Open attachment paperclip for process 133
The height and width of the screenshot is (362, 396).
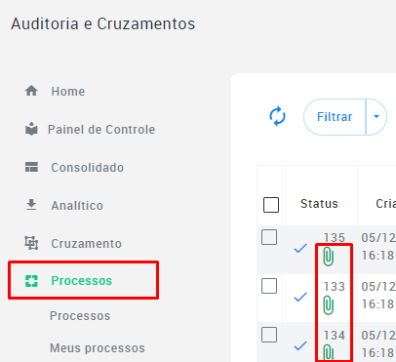pos(329,305)
